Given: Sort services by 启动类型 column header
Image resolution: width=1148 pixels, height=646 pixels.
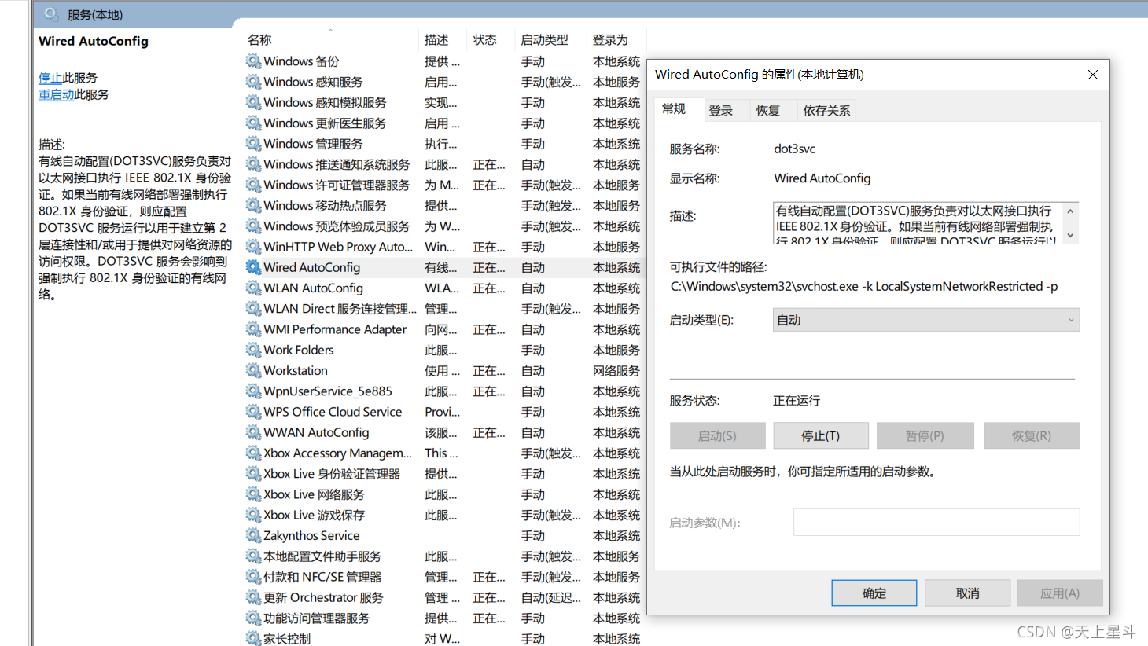Looking at the screenshot, I should click(544, 40).
